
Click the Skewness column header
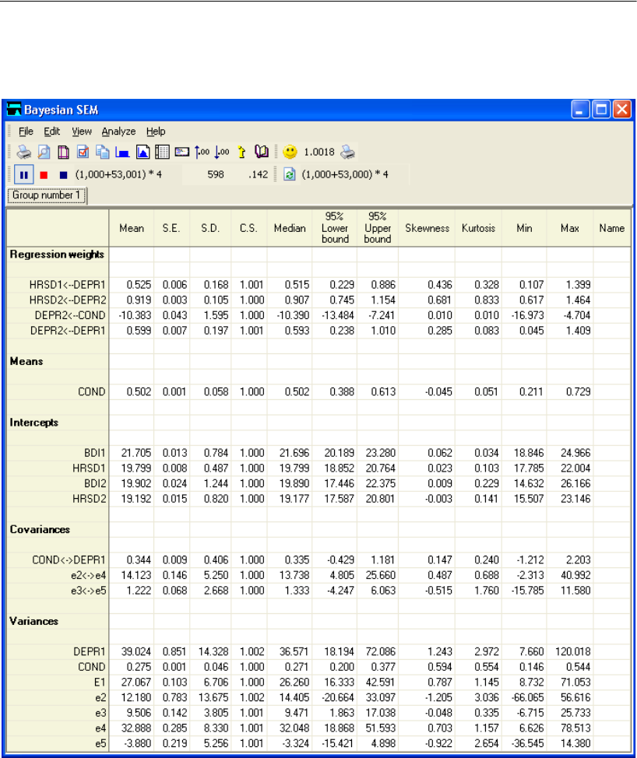(x=427, y=229)
